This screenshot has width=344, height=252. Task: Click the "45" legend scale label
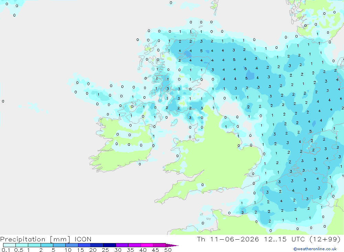click(155, 250)
